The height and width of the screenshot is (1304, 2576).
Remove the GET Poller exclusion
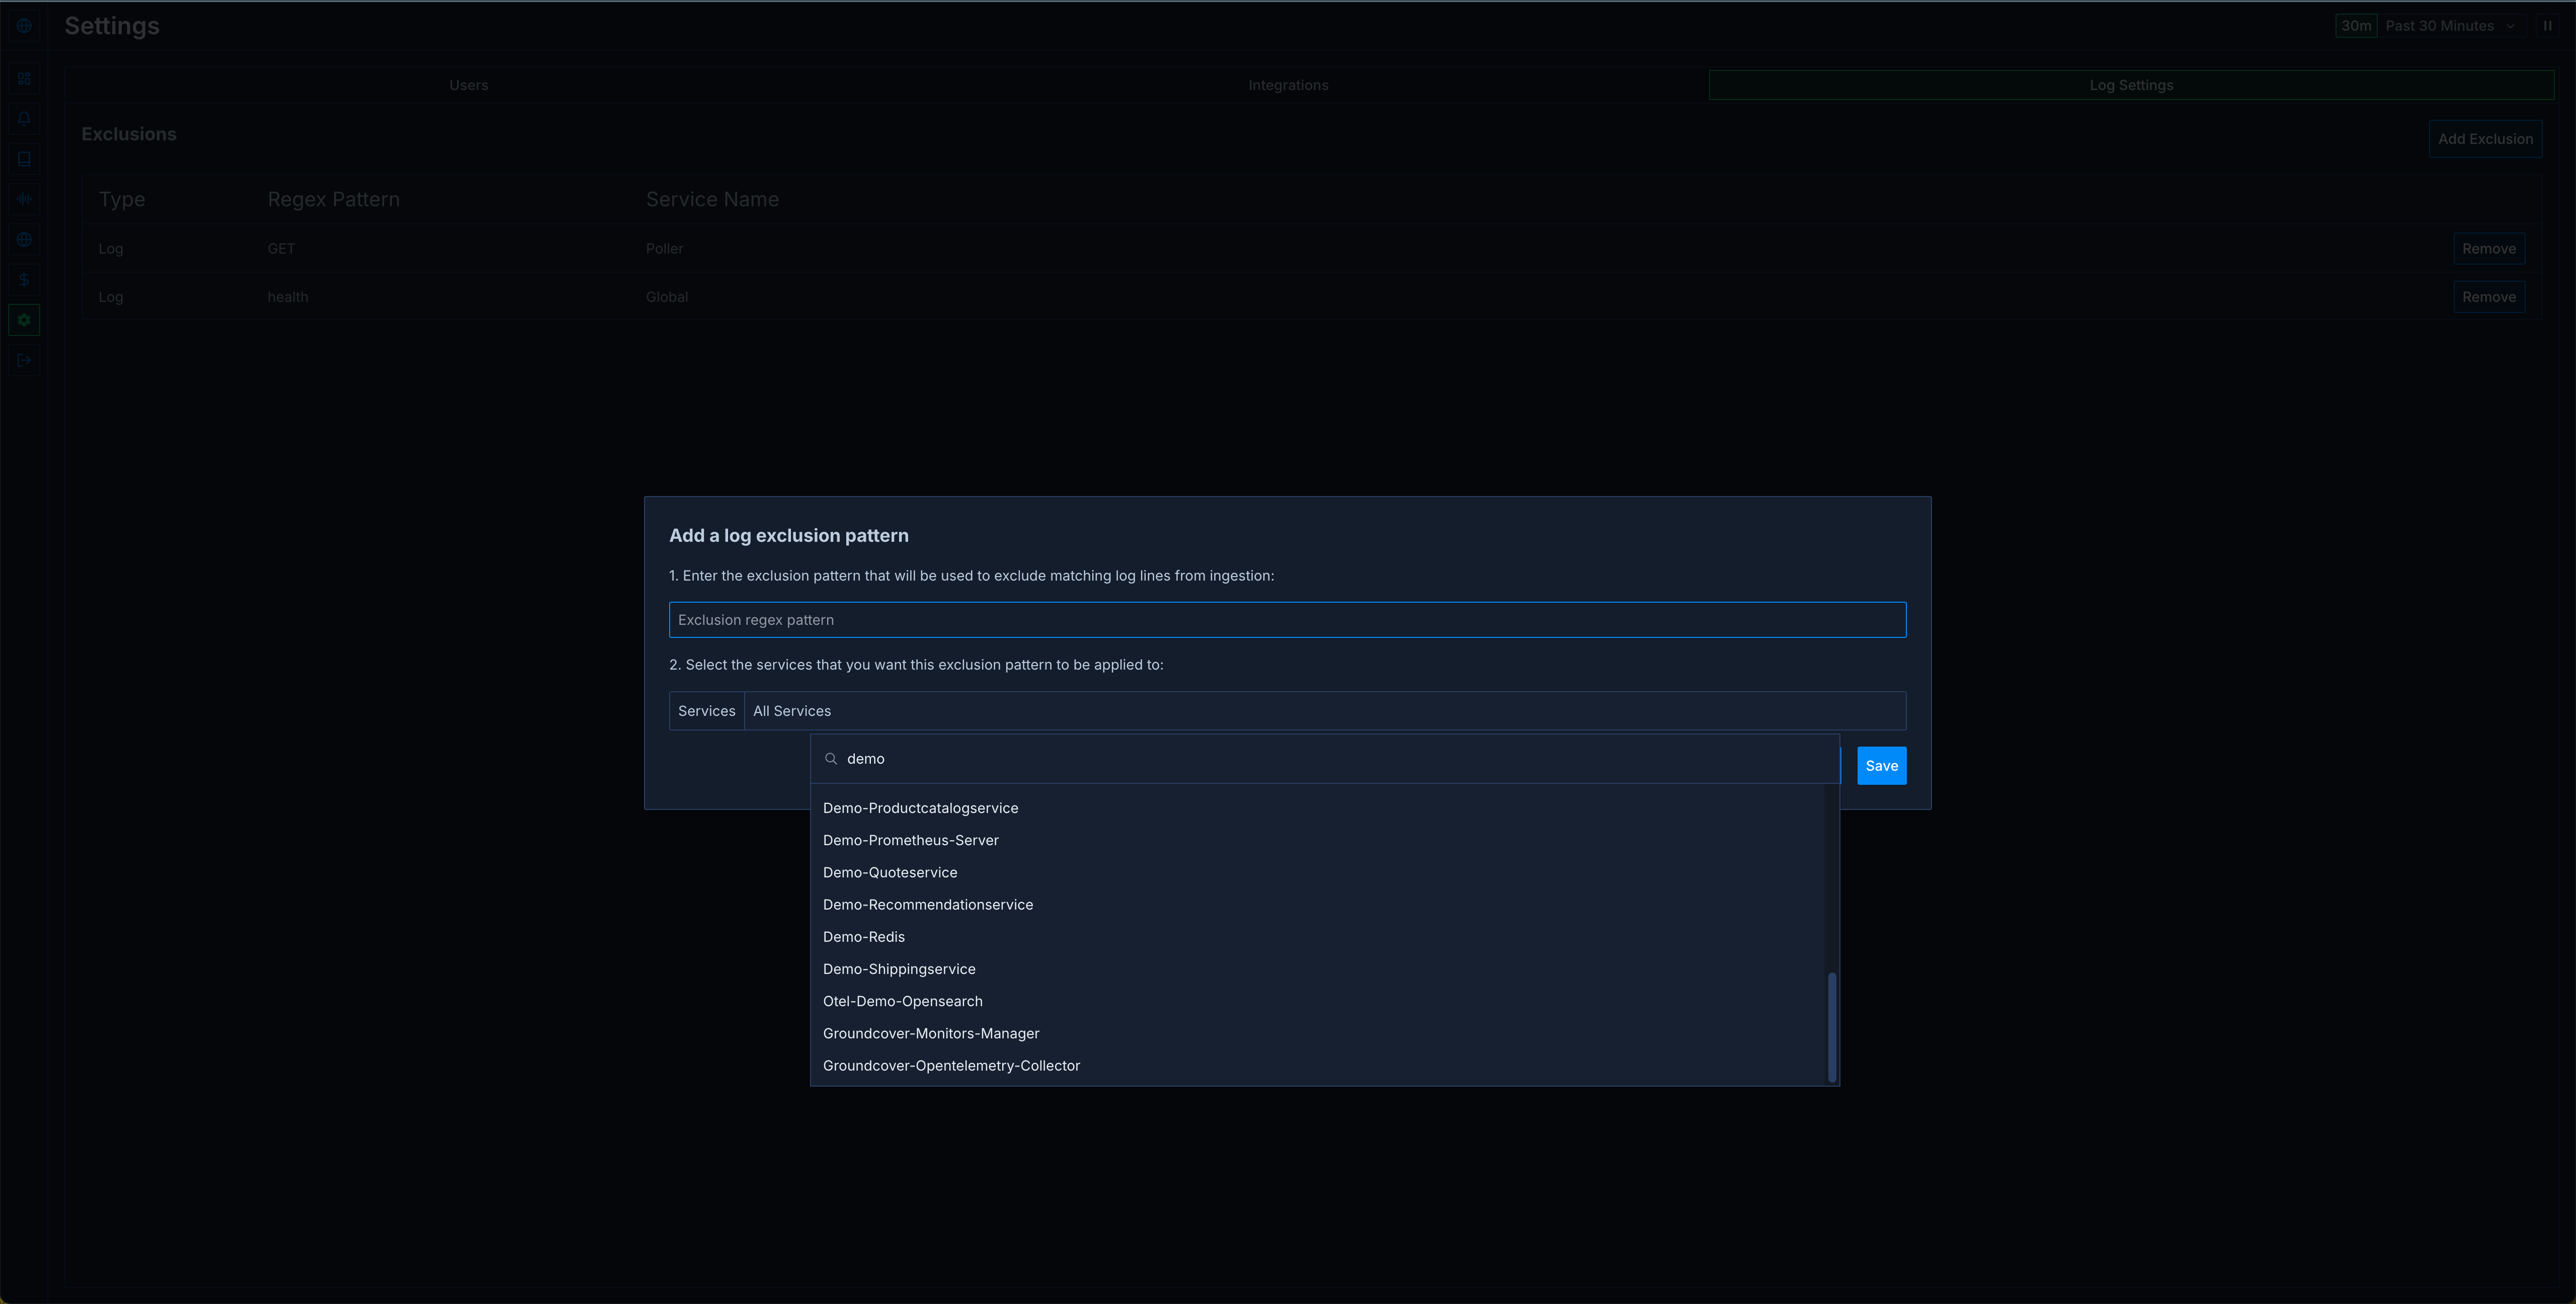coord(2489,249)
